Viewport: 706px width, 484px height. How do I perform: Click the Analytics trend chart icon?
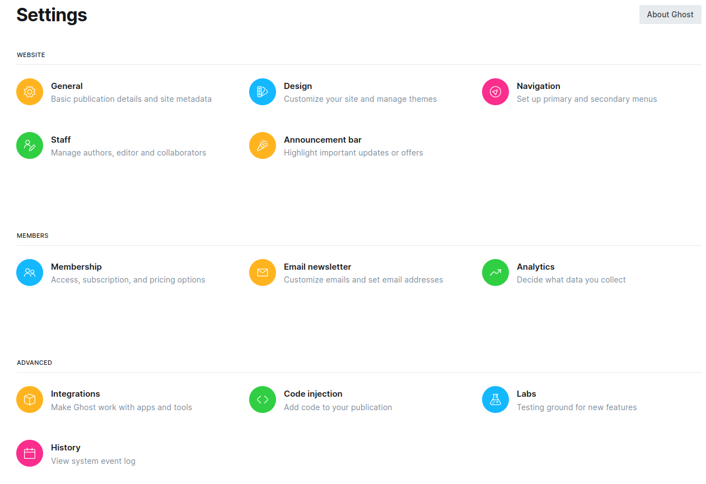coord(495,272)
